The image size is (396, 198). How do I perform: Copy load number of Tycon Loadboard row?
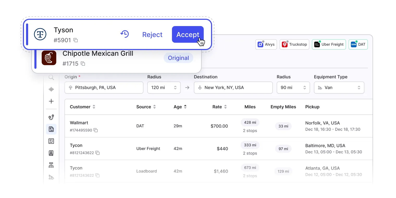click(x=97, y=175)
